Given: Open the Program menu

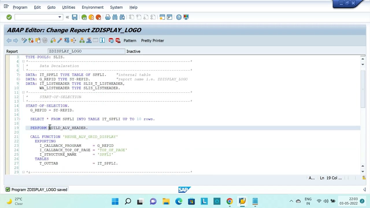Looking at the screenshot, I should [20, 7].
